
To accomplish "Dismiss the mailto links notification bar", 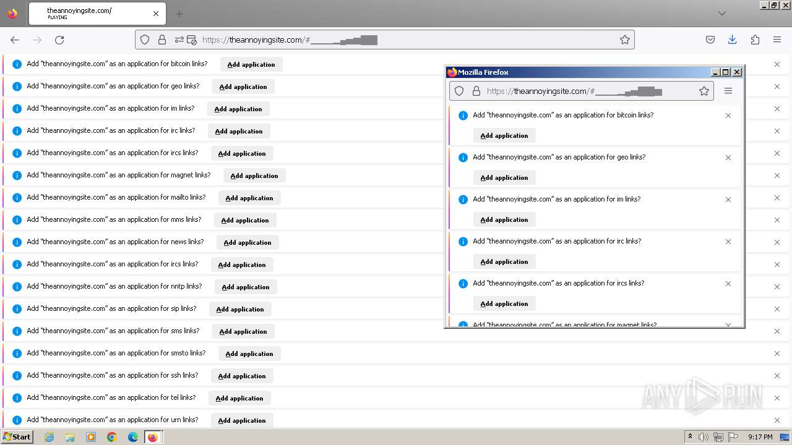I will tap(777, 198).
